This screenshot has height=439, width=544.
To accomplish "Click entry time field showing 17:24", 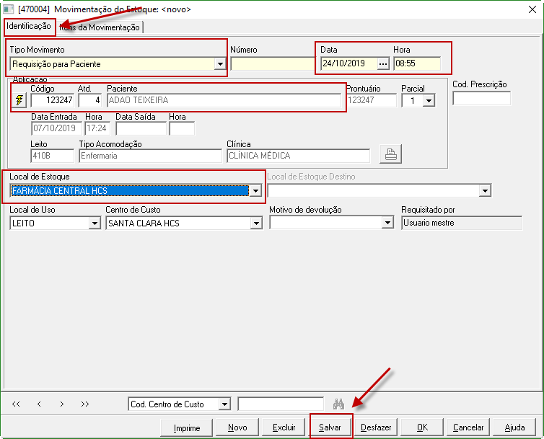I will 97,128.
